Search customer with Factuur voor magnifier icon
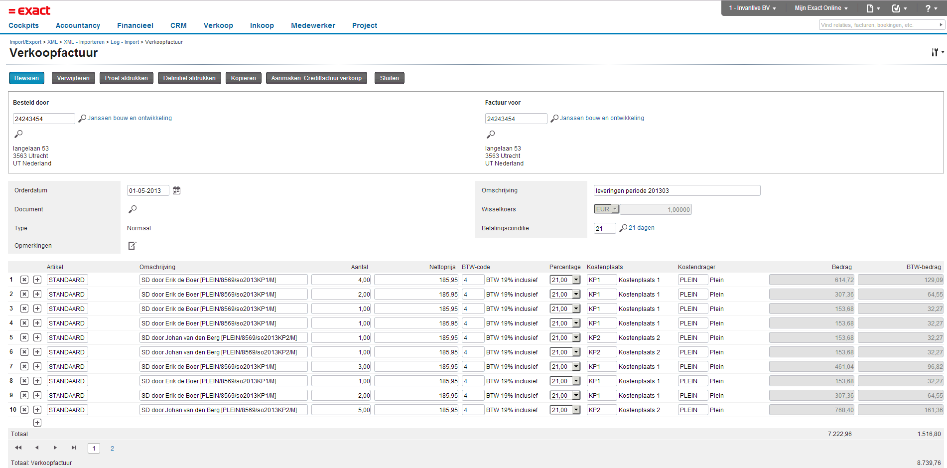The height and width of the screenshot is (468, 947). 554,119
